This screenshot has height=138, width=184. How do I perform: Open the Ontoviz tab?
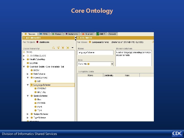tap(112, 34)
